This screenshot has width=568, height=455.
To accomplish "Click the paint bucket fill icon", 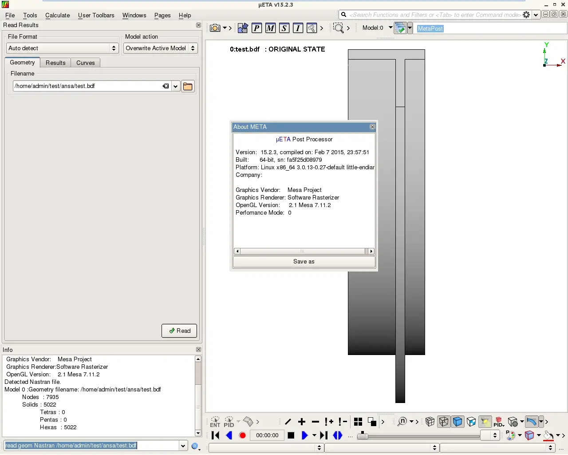I will pyautogui.click(x=548, y=435).
